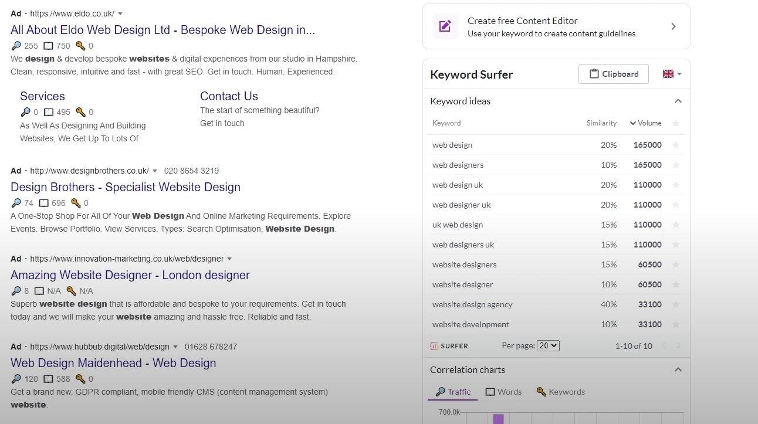
Task: Click the word count icon showing 495
Action: click(x=49, y=112)
